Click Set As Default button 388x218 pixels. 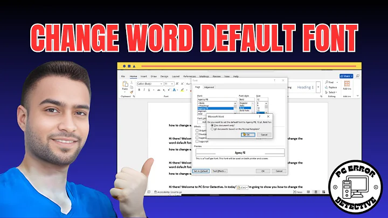(x=200, y=171)
